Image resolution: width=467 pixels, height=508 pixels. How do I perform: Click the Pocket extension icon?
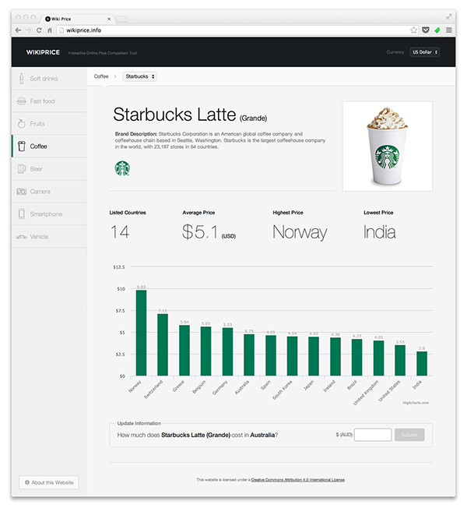pos(426,30)
